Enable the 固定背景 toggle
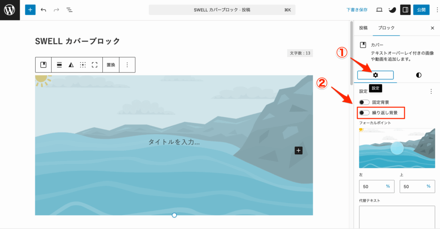This screenshot has height=229, width=440. click(364, 102)
